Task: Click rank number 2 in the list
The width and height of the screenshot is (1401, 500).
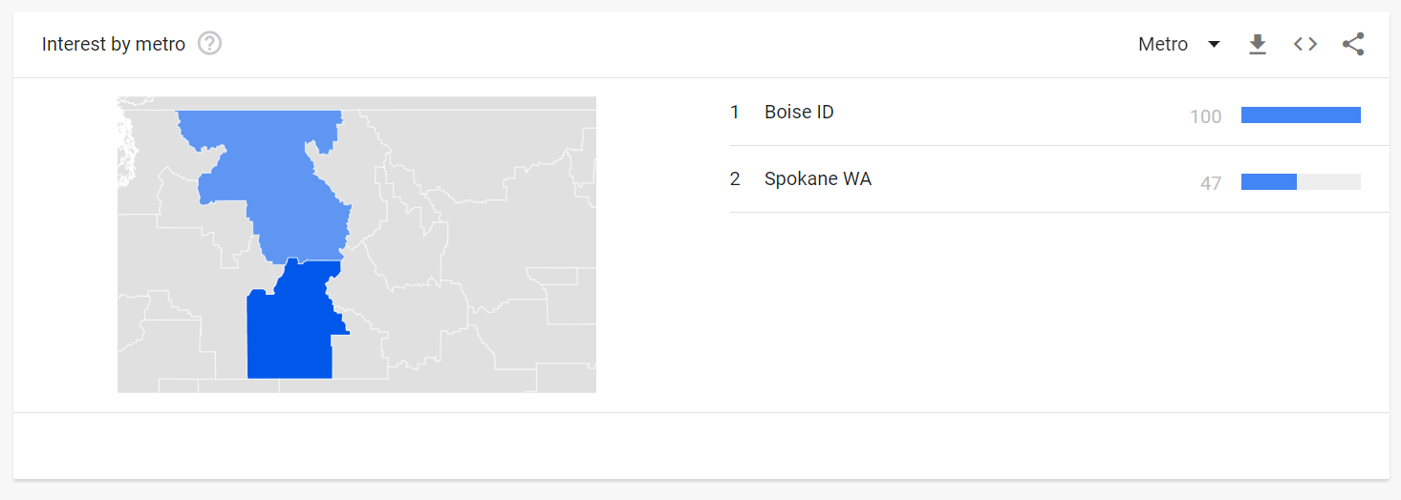Action: [735, 178]
